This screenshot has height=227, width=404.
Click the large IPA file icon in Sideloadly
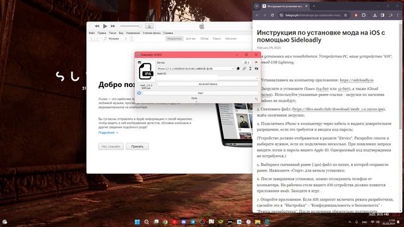(x=146, y=71)
